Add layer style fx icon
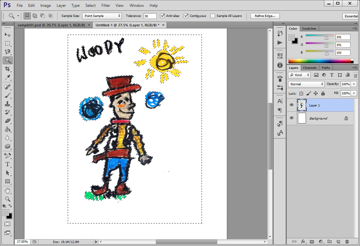This screenshot has width=360, height=246. click(x=303, y=241)
